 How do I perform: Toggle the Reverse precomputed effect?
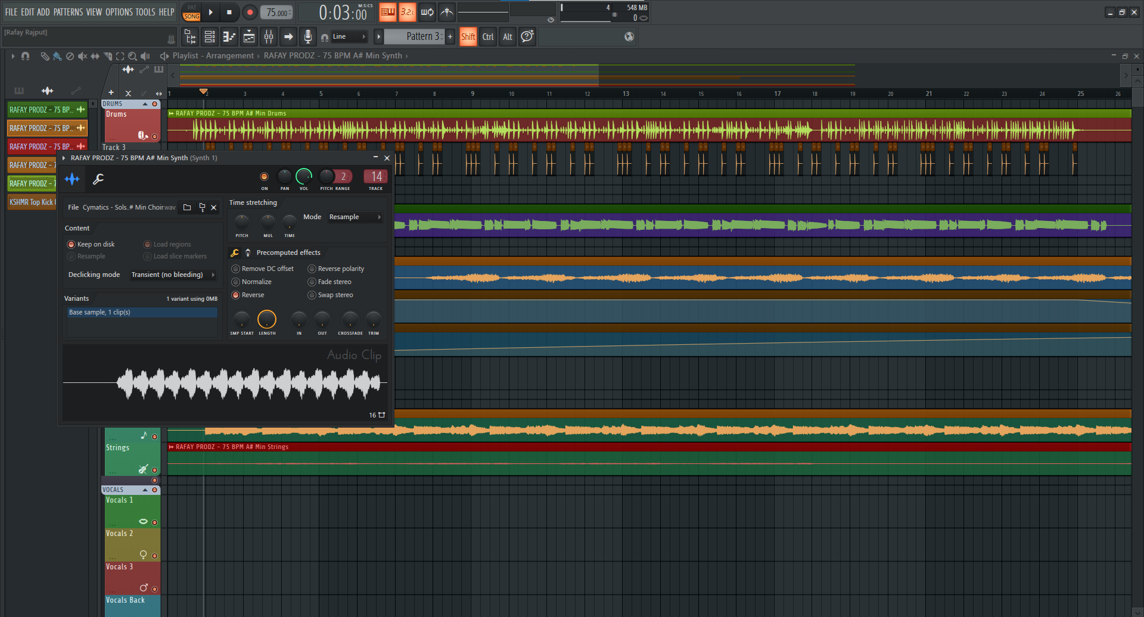(x=236, y=295)
